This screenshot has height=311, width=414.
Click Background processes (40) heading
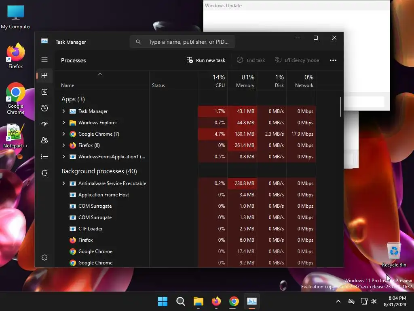pyautogui.click(x=99, y=171)
